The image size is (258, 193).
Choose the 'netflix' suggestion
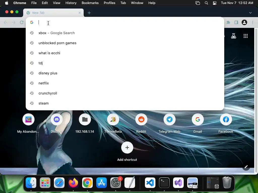pos(125,83)
